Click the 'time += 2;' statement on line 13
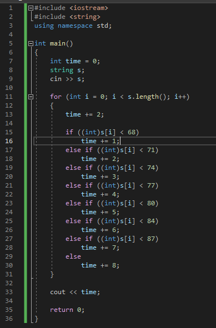This screenshot has height=328, width=216. click(84, 114)
